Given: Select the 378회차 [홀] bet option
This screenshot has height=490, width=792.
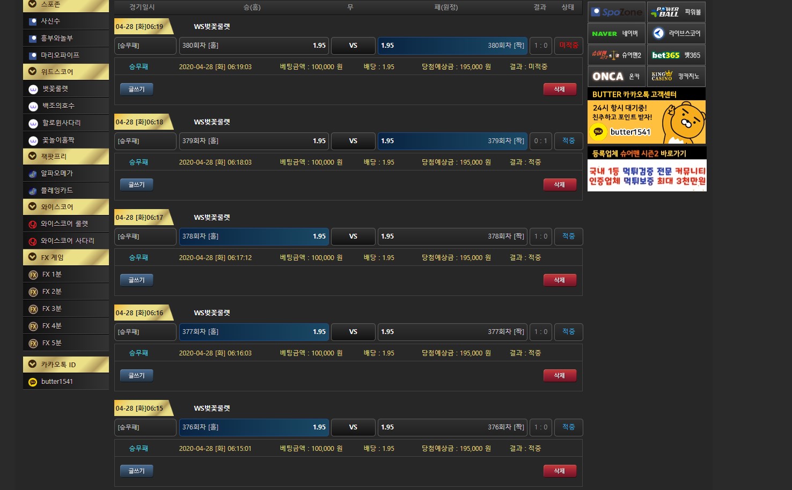Looking at the screenshot, I should pyautogui.click(x=254, y=236).
